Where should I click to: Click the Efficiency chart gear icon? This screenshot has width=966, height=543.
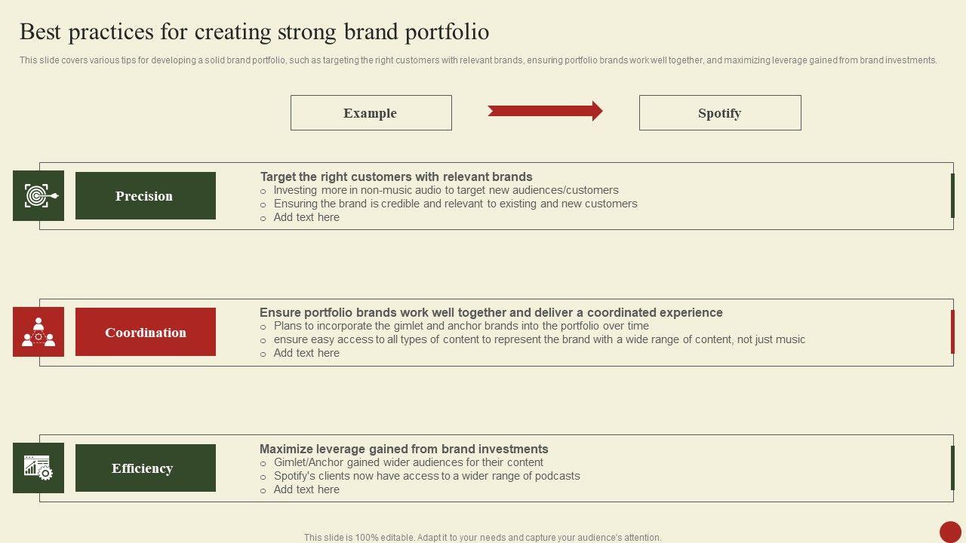coord(38,468)
